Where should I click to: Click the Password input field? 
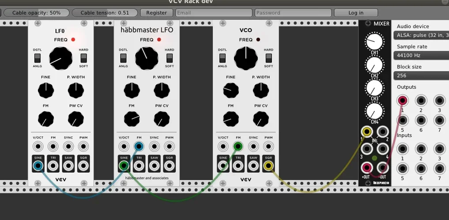[x=293, y=13]
